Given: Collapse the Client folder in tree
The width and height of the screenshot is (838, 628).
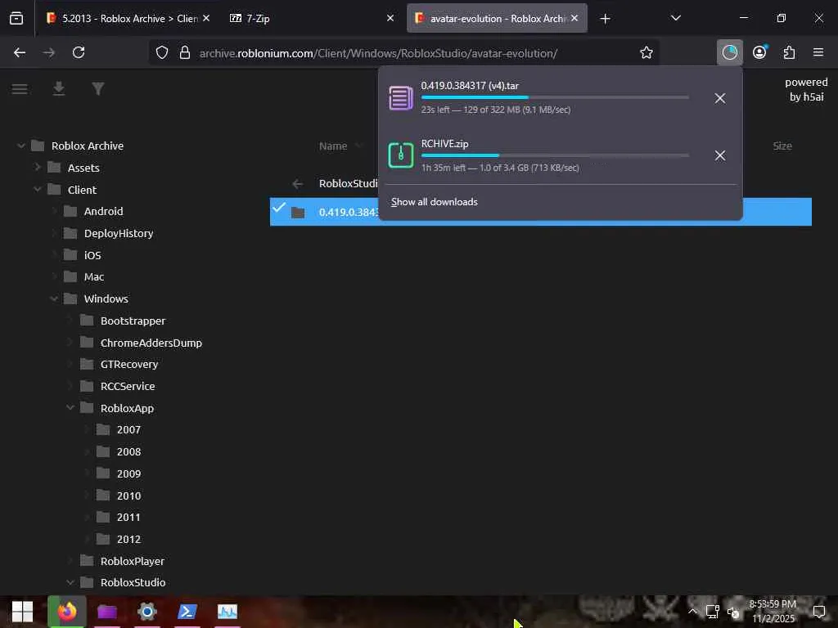Looking at the screenshot, I should pyautogui.click(x=38, y=189).
